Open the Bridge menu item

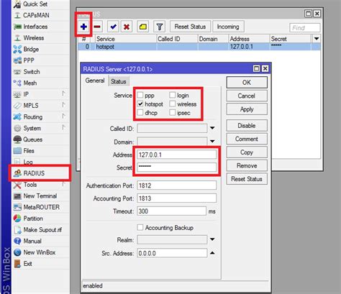point(31,49)
